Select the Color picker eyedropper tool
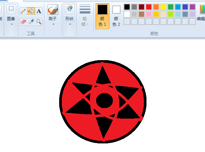 tap(31, 22)
